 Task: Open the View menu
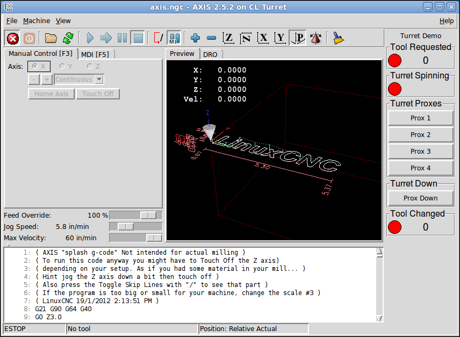(x=63, y=21)
